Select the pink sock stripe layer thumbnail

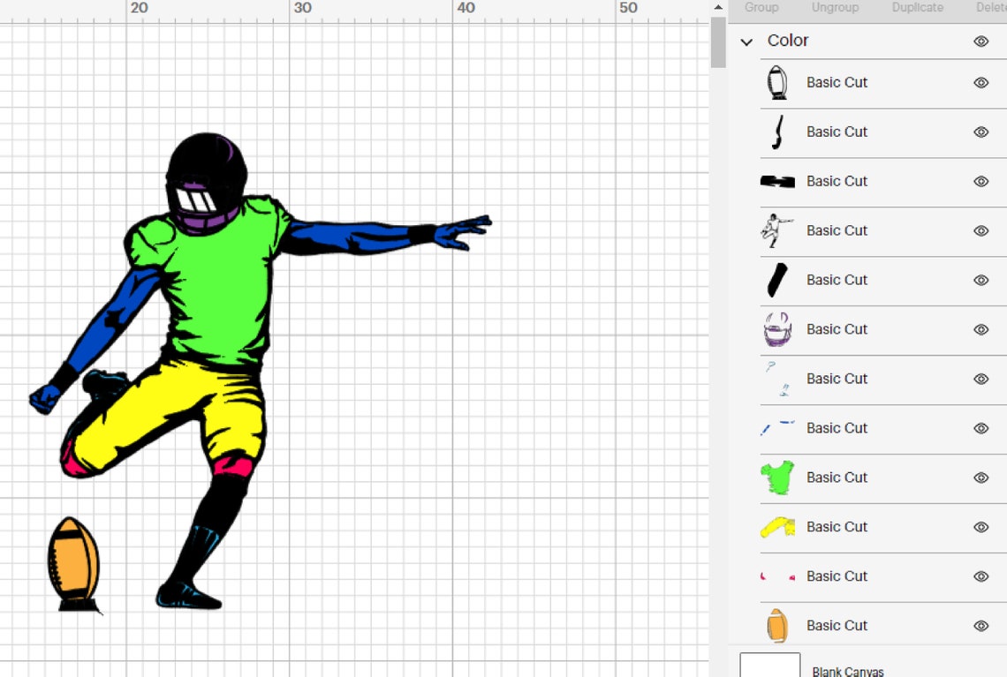pyautogui.click(x=776, y=576)
